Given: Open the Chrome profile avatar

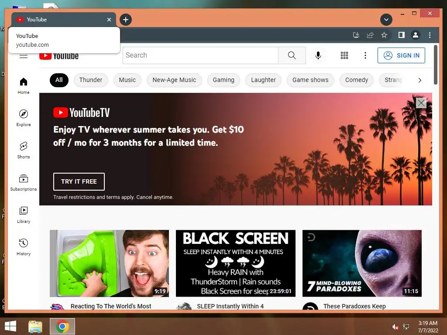Looking at the screenshot, I should (x=416, y=35).
